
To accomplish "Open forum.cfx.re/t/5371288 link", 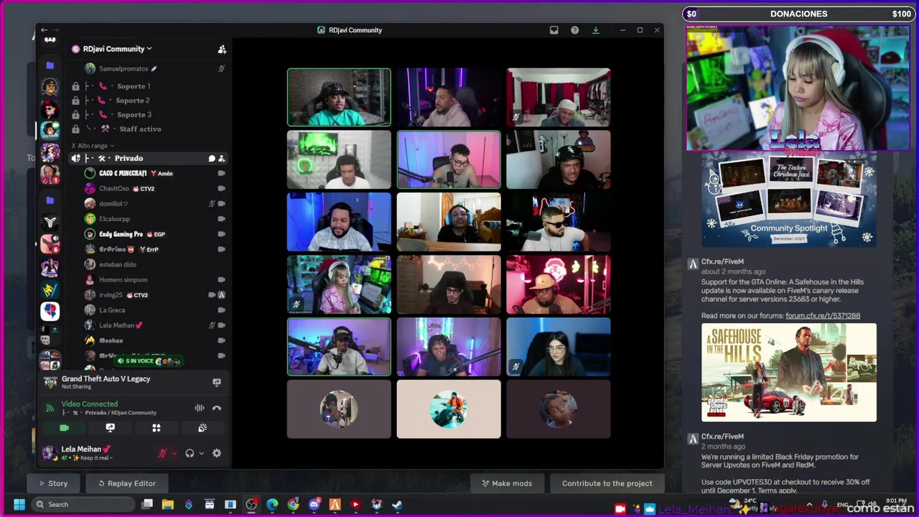I will click(823, 316).
